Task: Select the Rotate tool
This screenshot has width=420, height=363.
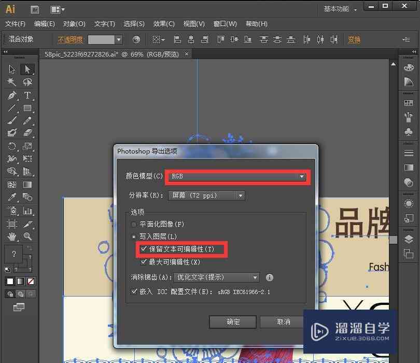Action: click(x=12, y=146)
